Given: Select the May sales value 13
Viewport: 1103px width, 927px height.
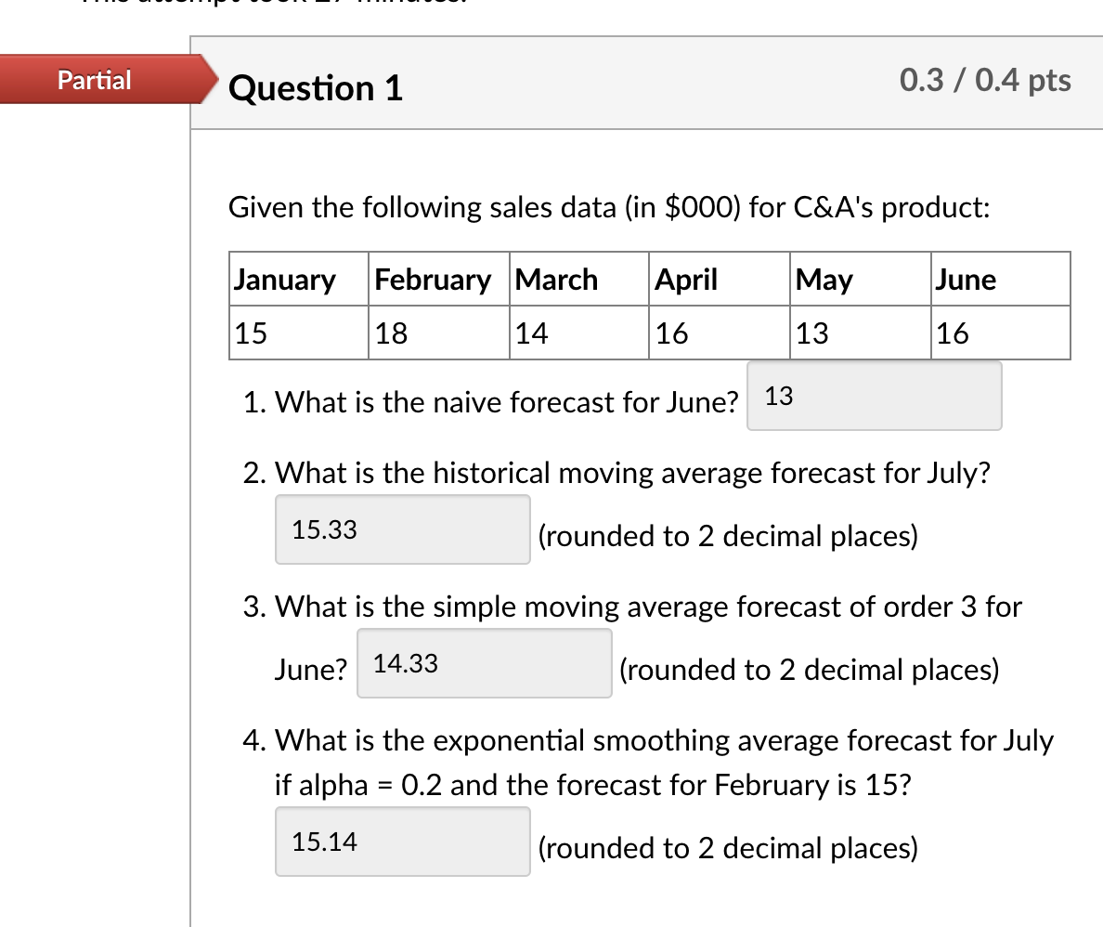Looking at the screenshot, I should [811, 333].
